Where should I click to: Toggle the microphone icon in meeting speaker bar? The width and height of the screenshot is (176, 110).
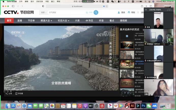point(146,10)
